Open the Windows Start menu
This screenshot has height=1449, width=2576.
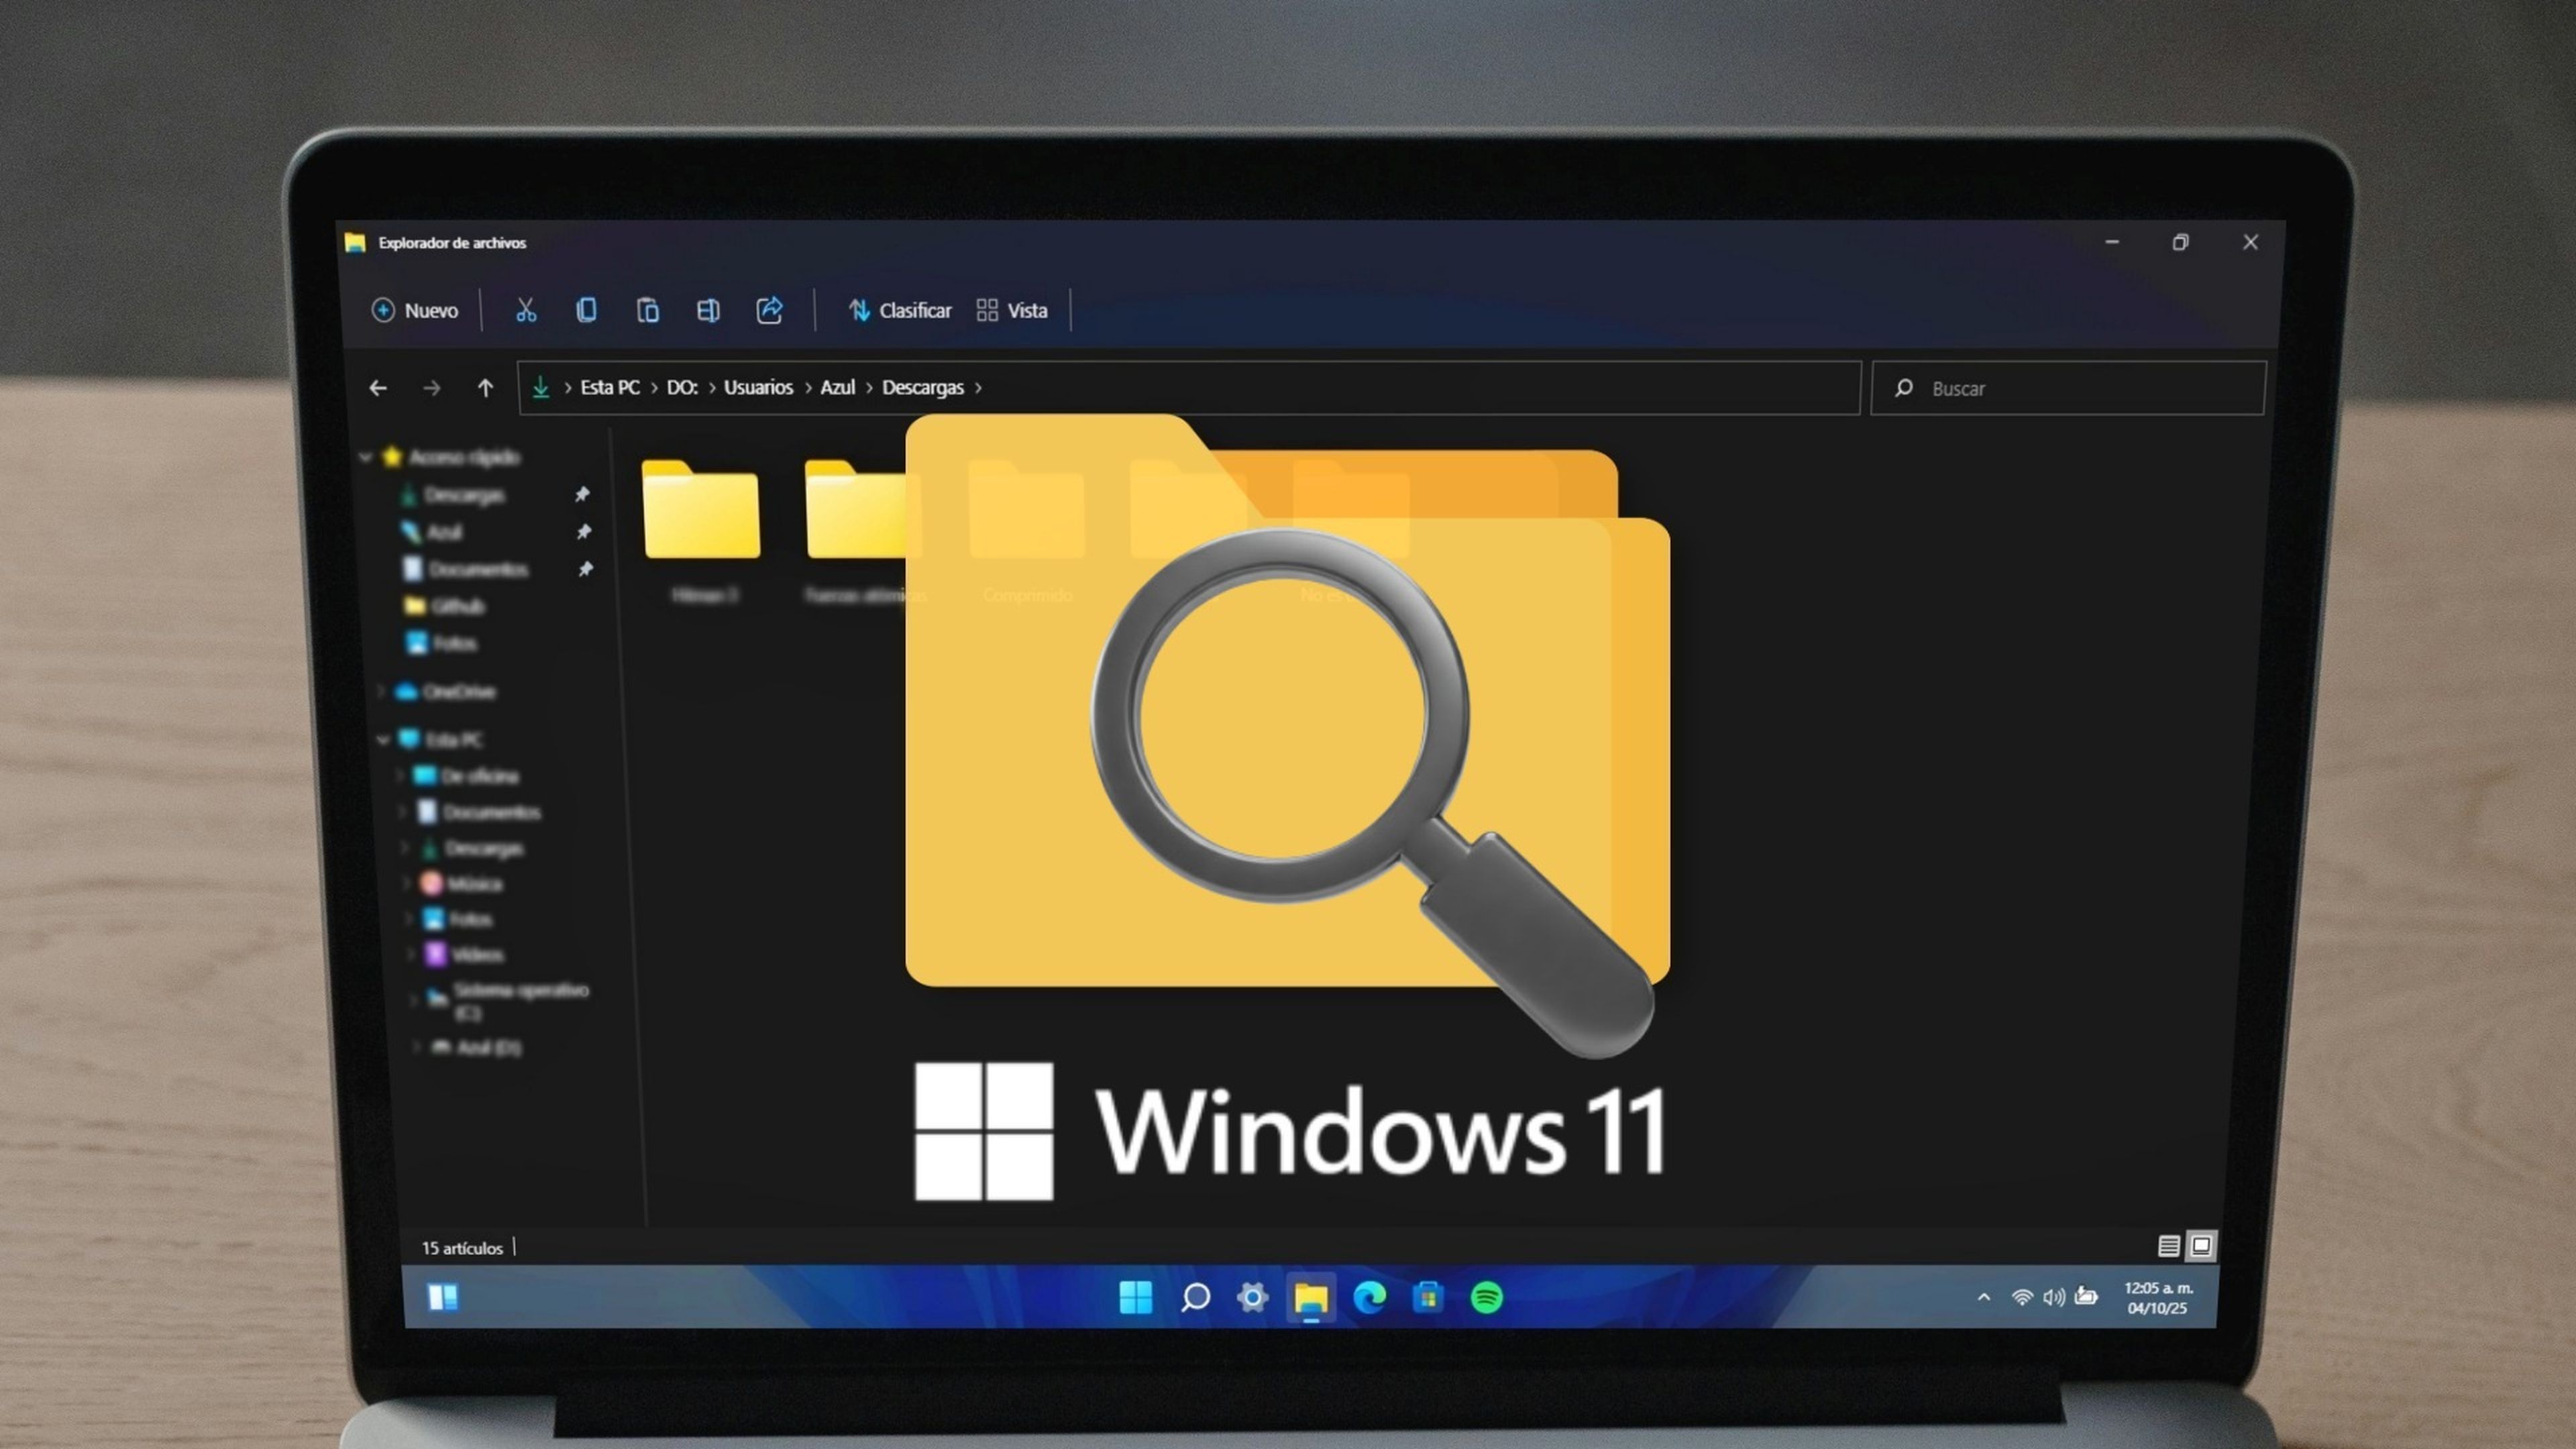point(1135,1297)
